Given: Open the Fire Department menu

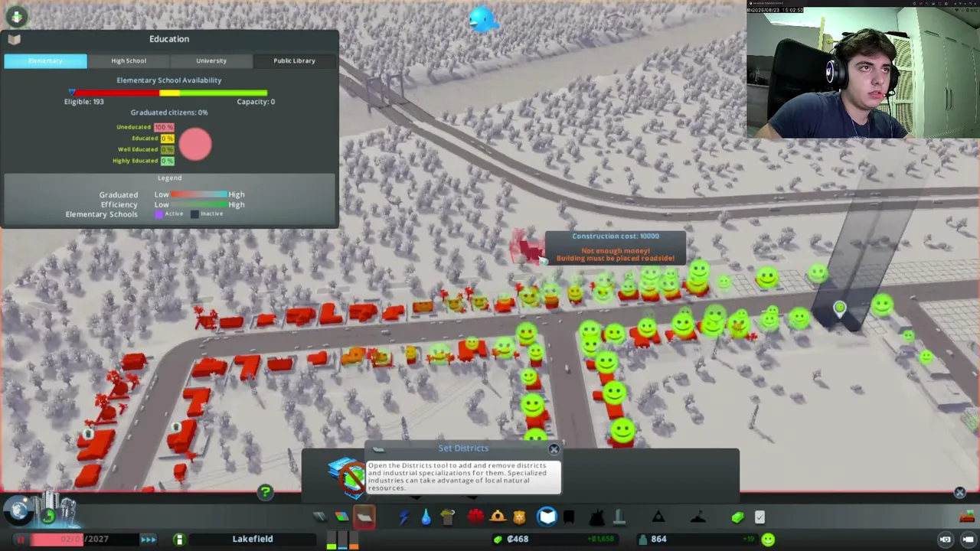Looking at the screenshot, I should click(x=498, y=517).
